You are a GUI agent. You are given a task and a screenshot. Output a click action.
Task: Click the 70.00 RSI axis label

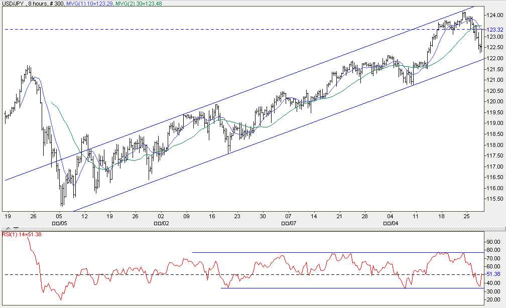coord(493,258)
